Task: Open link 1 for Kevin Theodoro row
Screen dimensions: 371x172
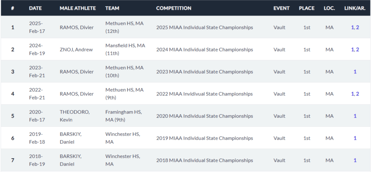Action: 355,116
